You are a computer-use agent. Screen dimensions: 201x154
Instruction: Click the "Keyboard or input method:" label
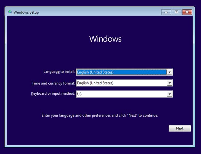[x=53, y=93]
